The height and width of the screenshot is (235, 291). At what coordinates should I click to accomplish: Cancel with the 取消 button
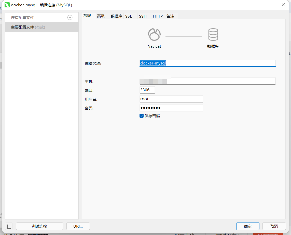click(274, 226)
